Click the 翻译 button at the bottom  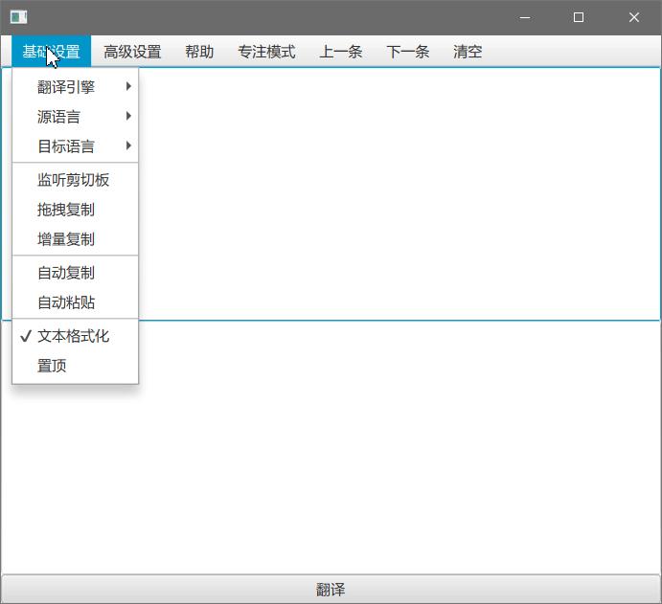331,589
